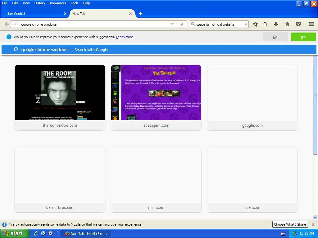Click Yes to enable search suggestions
Screen dimensions: 318x238
303,37
